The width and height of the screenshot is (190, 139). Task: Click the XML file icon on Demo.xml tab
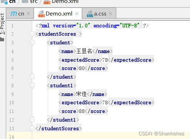[x=41, y=14]
